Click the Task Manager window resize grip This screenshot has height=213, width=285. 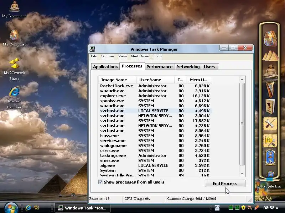tap(250, 200)
